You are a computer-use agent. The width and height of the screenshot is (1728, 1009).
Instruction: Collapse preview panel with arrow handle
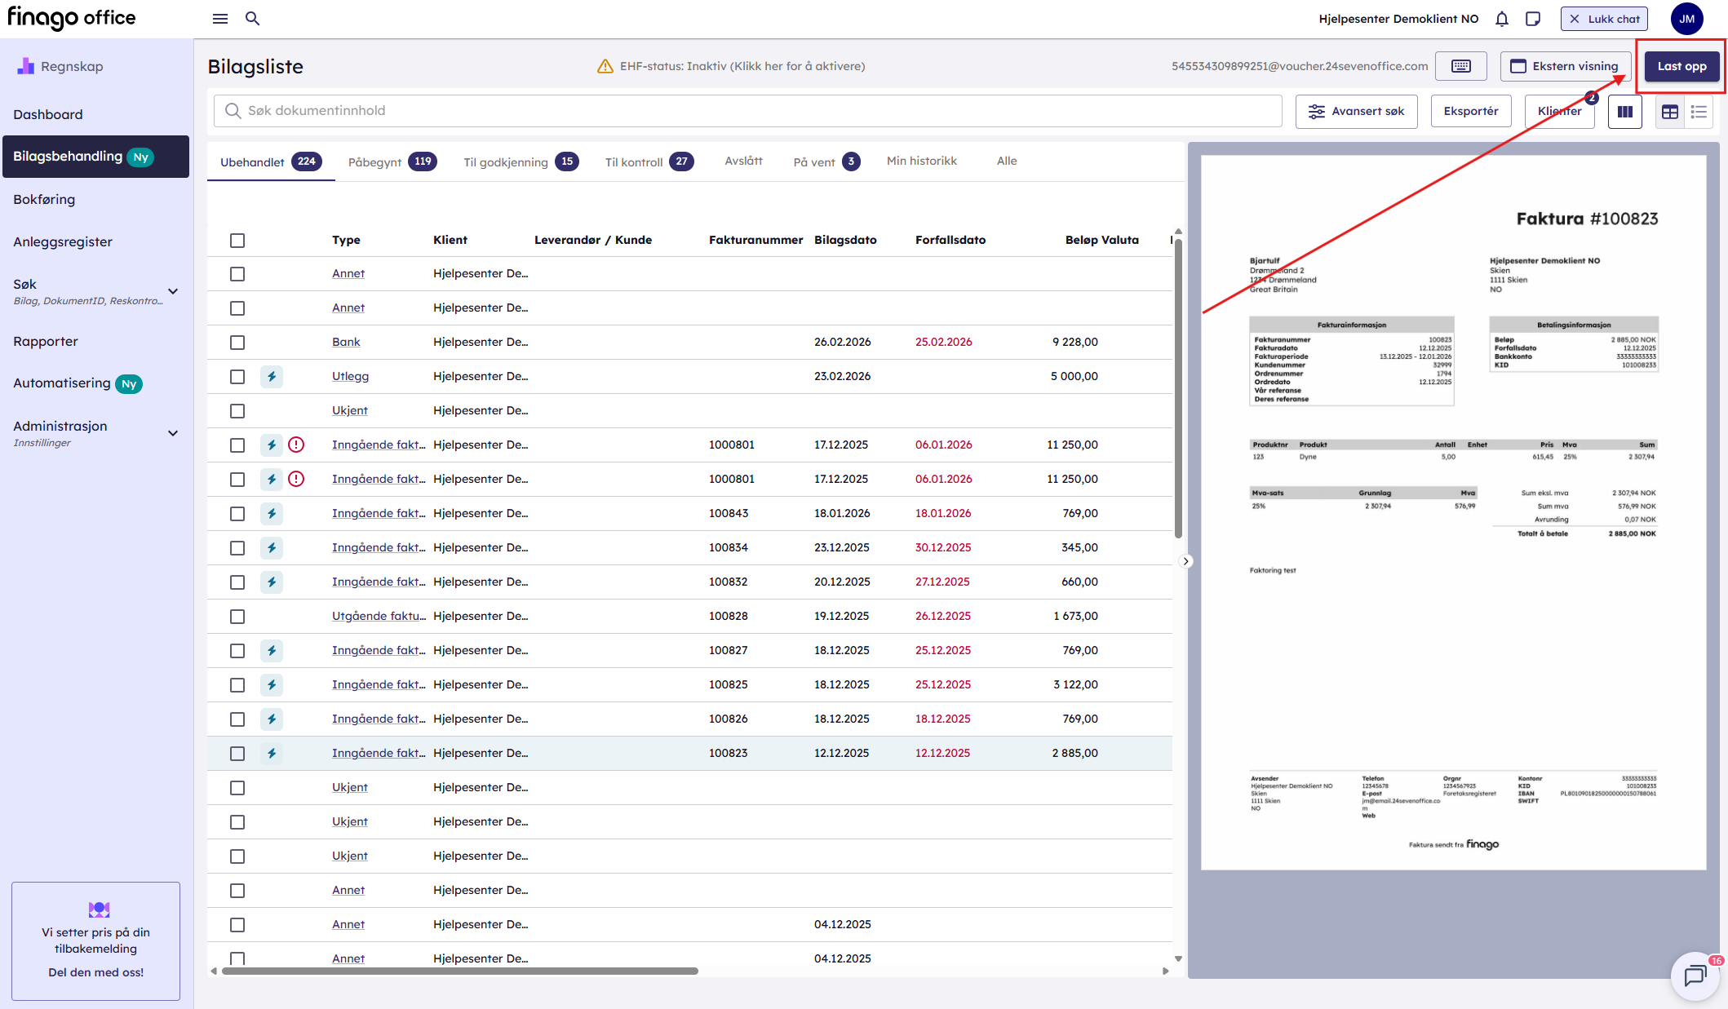pos(1186,561)
